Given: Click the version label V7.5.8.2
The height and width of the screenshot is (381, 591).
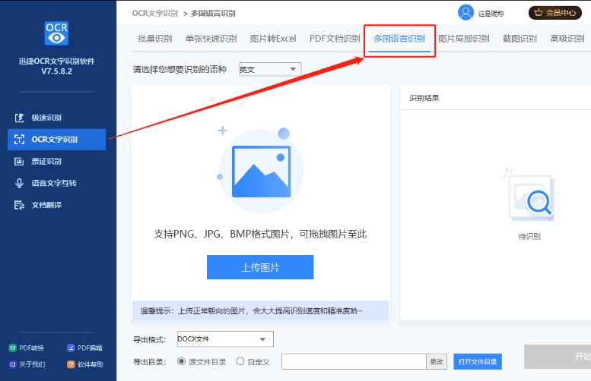Looking at the screenshot, I should coord(56,71).
